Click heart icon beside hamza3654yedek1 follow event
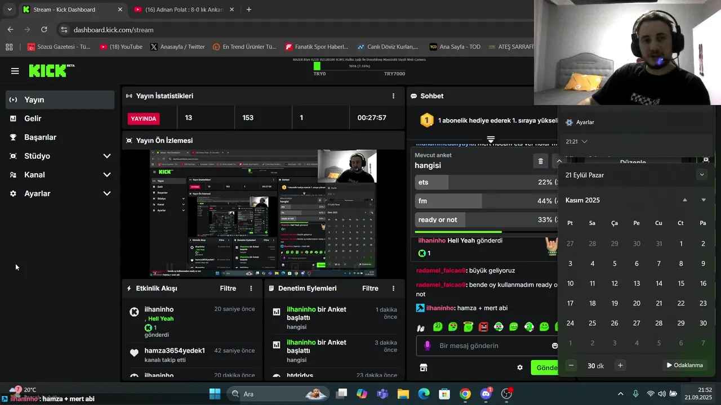 [134, 353]
